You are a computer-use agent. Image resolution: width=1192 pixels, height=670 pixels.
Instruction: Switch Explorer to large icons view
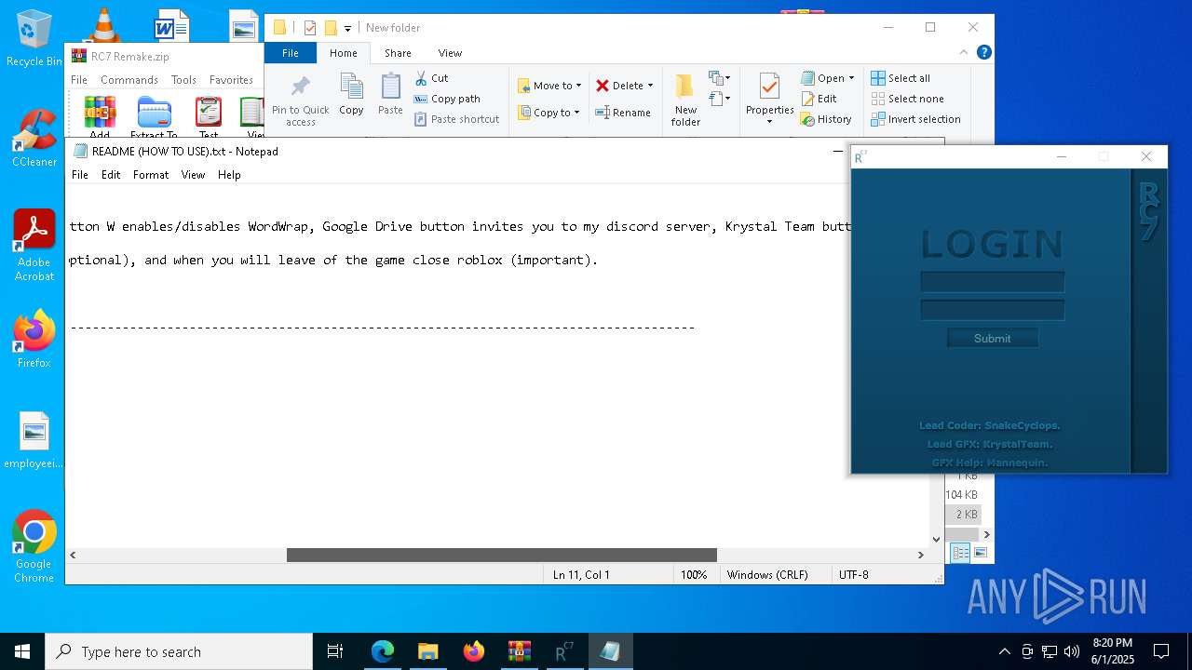coord(980,553)
